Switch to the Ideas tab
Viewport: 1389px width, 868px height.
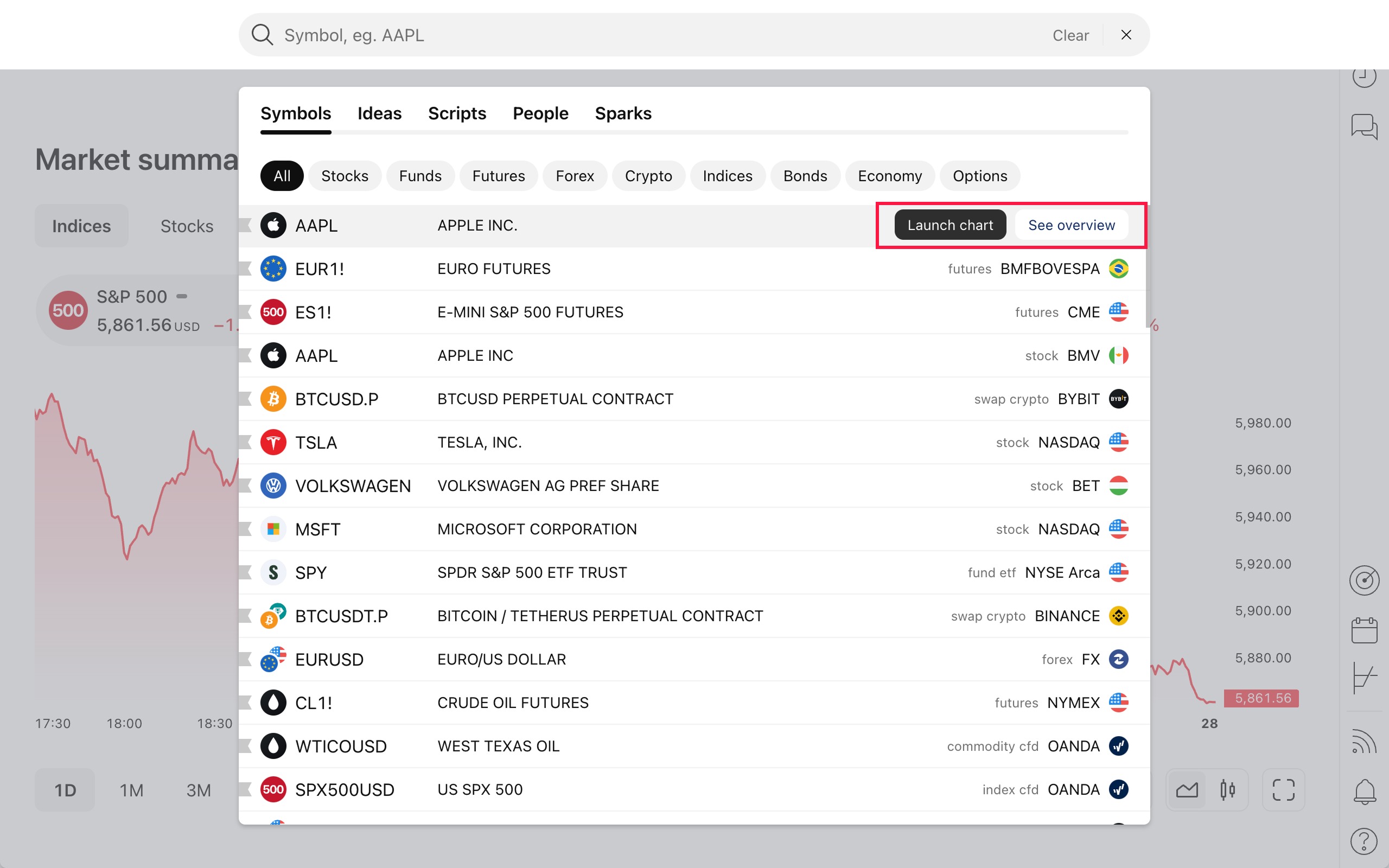379,114
